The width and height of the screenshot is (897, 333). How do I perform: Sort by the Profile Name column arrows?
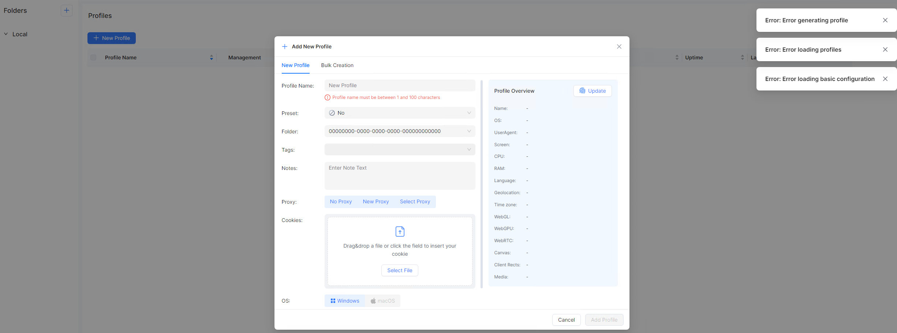211,58
